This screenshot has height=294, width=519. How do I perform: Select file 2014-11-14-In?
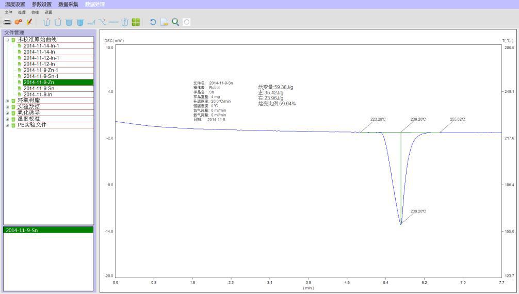(39, 52)
